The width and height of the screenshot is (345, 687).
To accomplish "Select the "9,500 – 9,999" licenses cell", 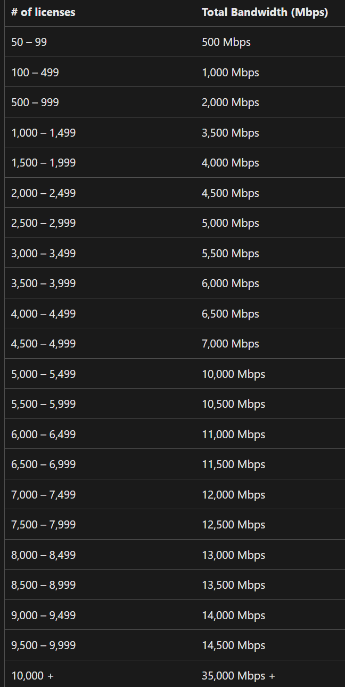I will click(44, 645).
